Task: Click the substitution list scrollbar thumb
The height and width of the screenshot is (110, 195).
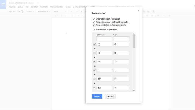Action: pos(134,42)
